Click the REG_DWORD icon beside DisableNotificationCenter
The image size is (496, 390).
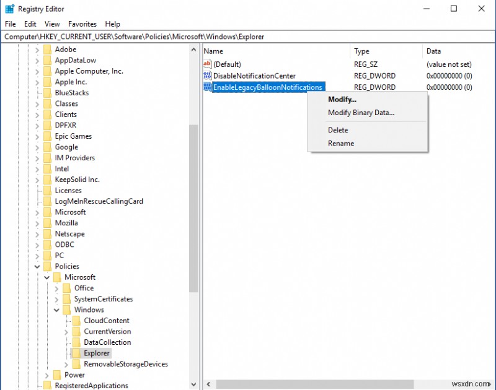207,76
